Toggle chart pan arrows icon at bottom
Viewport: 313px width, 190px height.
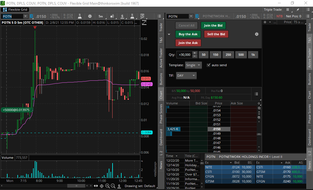point(96,186)
